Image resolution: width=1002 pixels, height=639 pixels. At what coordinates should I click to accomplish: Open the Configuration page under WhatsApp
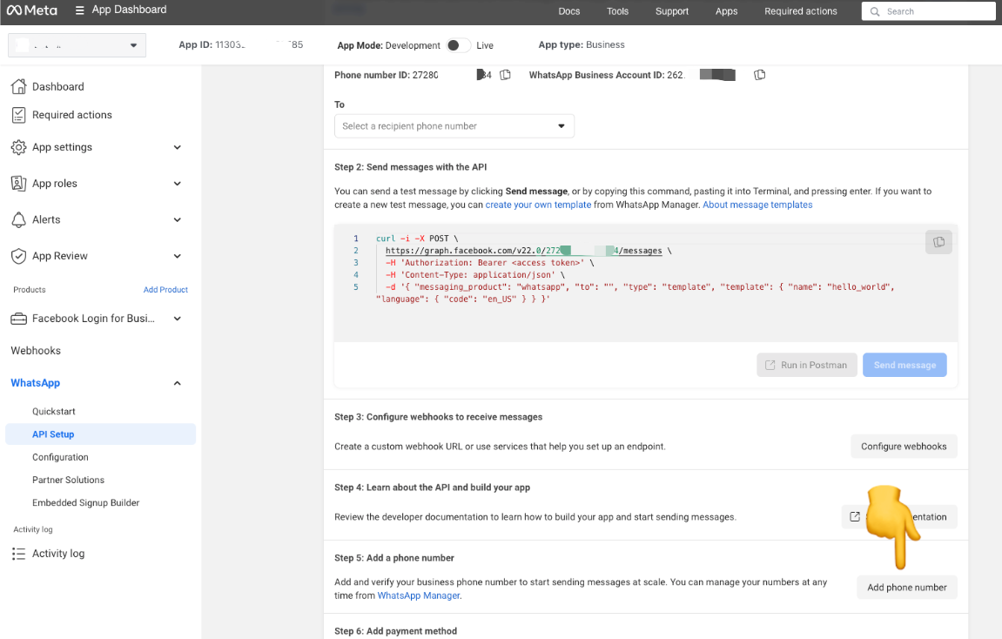pyautogui.click(x=60, y=457)
